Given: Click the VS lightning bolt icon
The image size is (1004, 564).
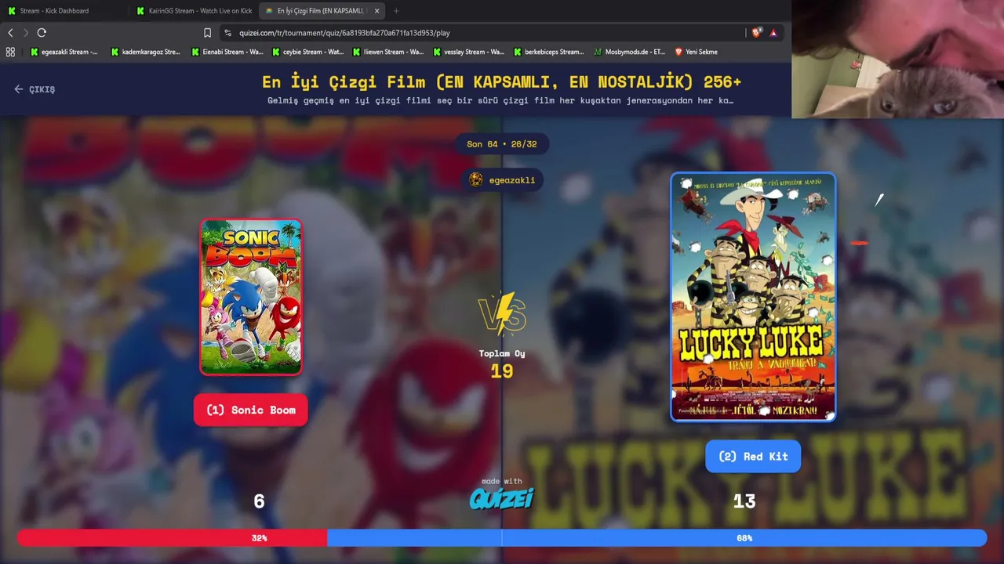Looking at the screenshot, I should (x=502, y=313).
